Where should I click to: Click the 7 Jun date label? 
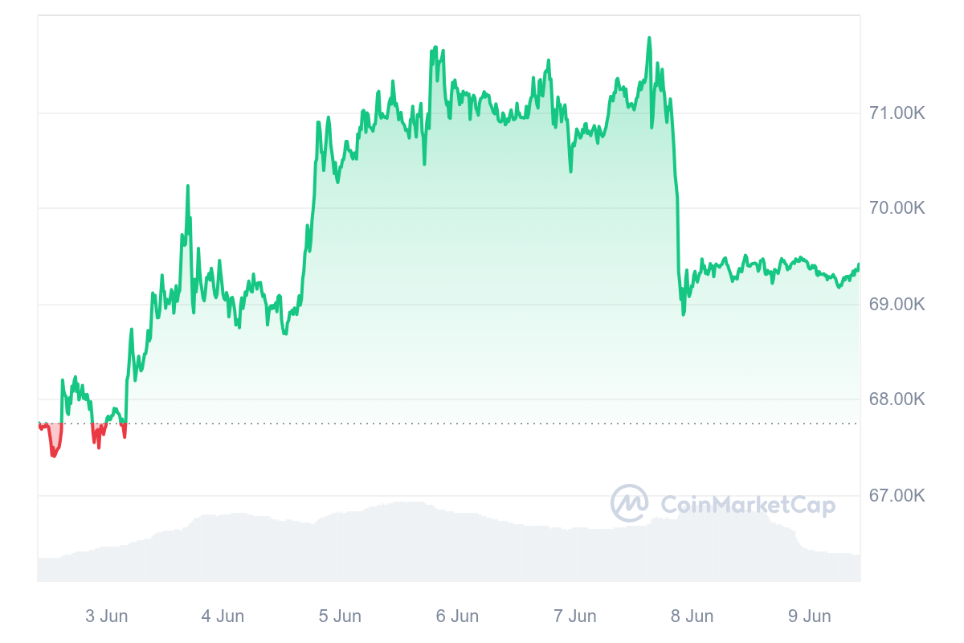(x=575, y=616)
